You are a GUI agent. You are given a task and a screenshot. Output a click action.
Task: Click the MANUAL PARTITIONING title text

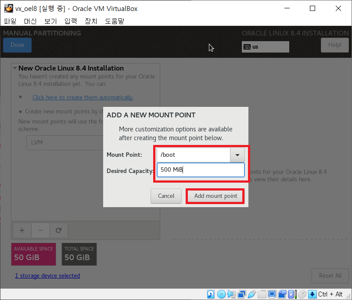click(42, 33)
